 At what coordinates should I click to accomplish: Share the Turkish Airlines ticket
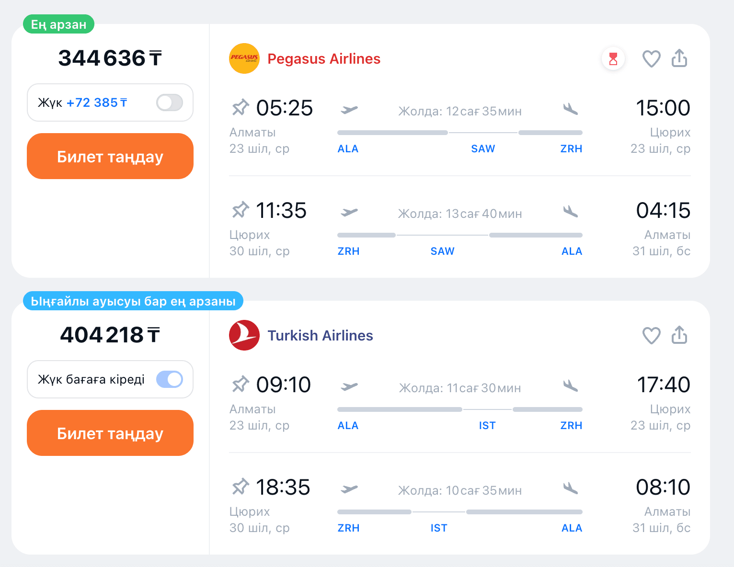click(x=679, y=335)
